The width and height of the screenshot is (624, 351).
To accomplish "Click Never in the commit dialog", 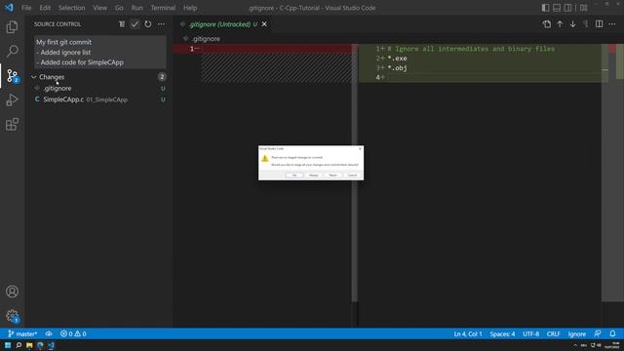I will click(332, 175).
